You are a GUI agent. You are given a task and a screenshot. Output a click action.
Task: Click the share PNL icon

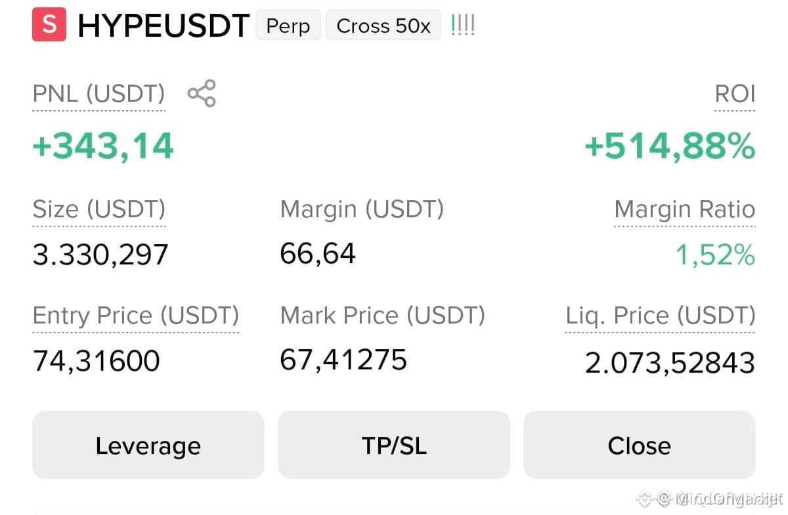202,93
